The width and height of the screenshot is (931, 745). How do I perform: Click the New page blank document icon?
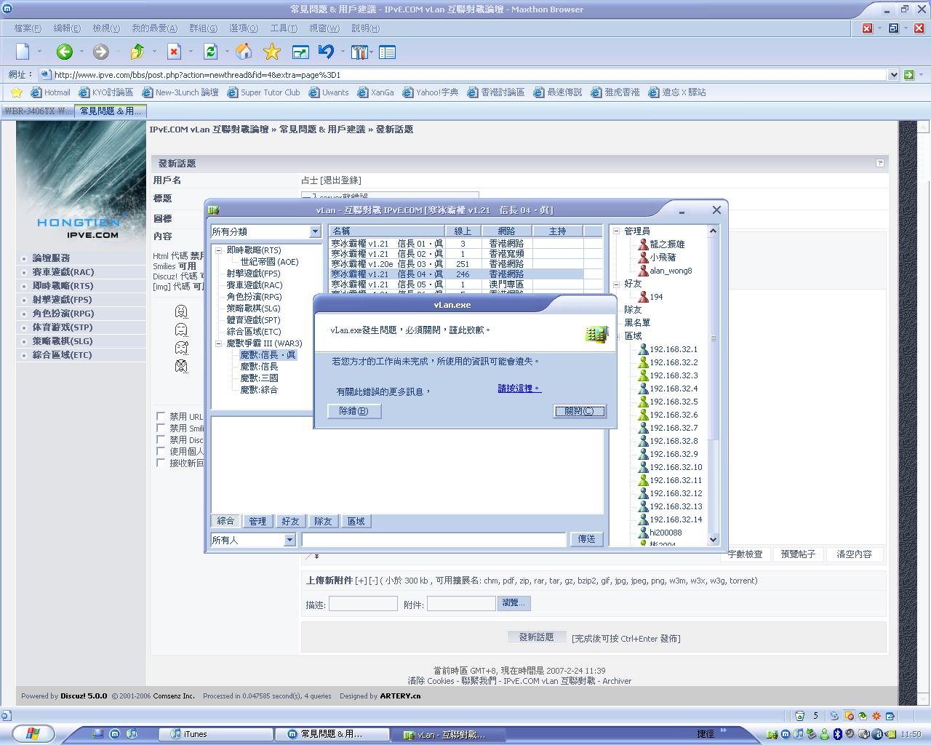[23, 52]
